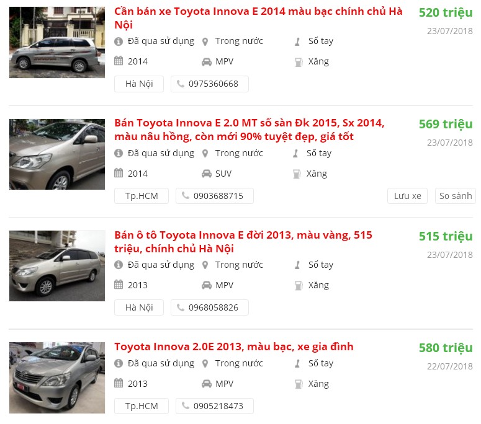Click the Tp.HCM tag in the 569 triệu listing

(x=142, y=196)
